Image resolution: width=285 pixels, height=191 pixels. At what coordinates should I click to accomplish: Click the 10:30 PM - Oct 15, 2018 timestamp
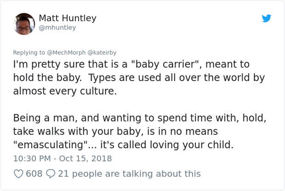click(63, 158)
